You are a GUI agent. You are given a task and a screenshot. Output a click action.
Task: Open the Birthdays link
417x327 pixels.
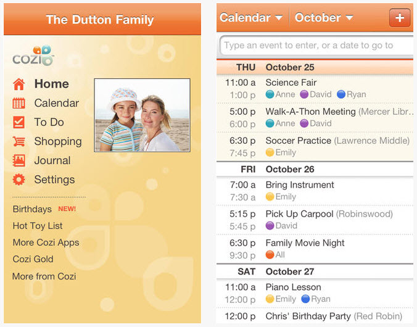point(32,209)
